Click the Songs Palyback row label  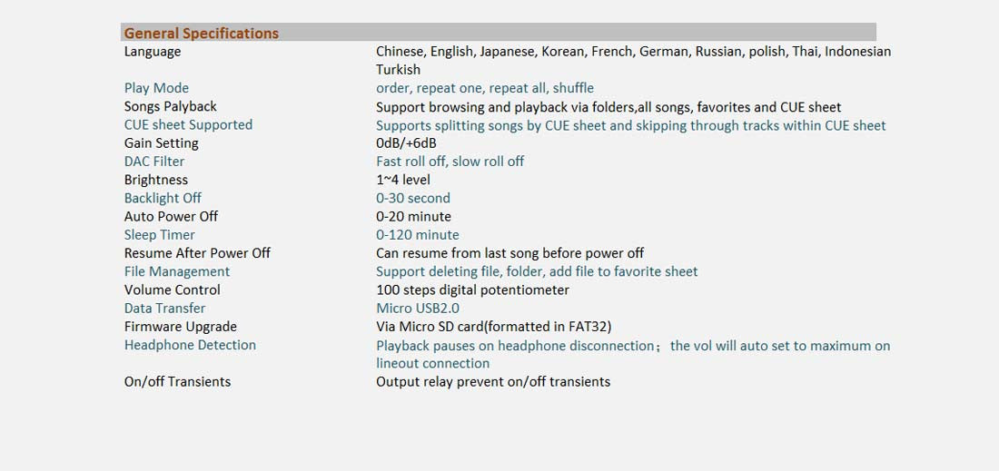tap(170, 106)
